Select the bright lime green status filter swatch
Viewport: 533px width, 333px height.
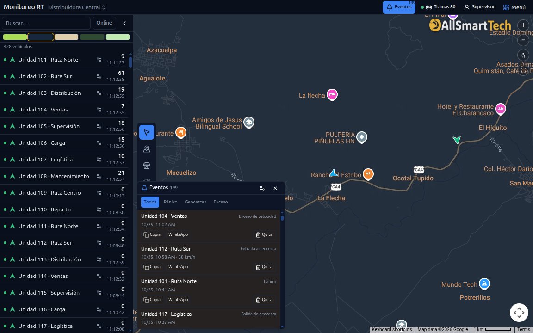click(x=15, y=37)
